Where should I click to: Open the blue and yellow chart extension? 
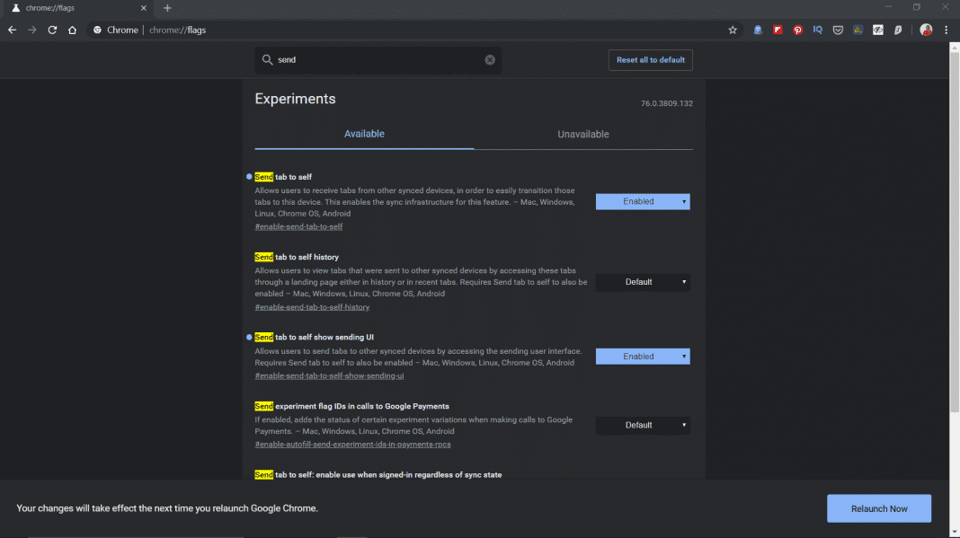858,30
